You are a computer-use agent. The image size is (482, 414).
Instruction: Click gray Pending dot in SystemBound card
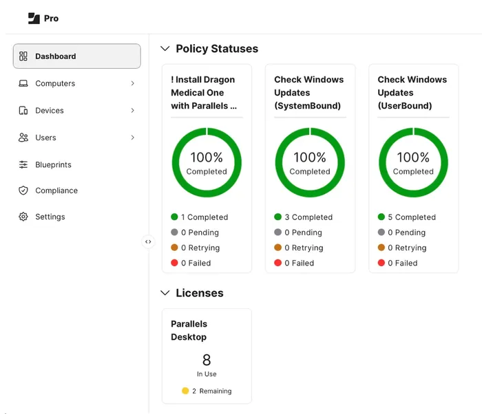tap(278, 232)
